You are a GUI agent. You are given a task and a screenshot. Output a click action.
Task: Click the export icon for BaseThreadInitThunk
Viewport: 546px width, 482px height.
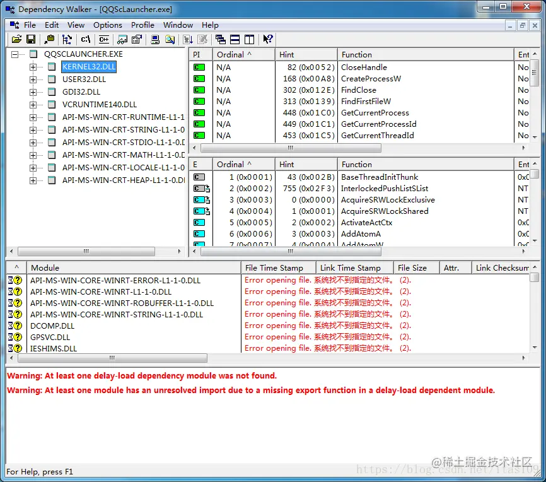199,177
